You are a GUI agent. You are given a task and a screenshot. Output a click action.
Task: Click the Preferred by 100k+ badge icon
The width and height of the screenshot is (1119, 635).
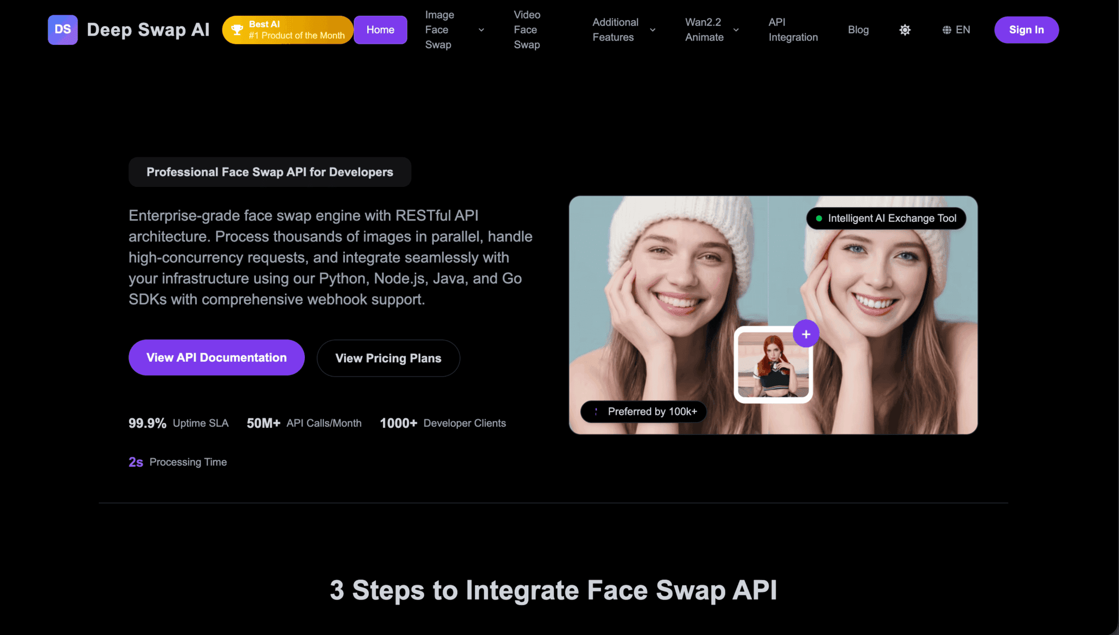[x=597, y=411]
